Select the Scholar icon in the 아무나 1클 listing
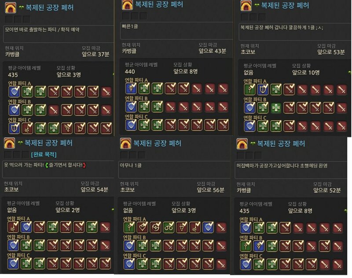Viewport: 352px width, 278px height. tap(169, 227)
